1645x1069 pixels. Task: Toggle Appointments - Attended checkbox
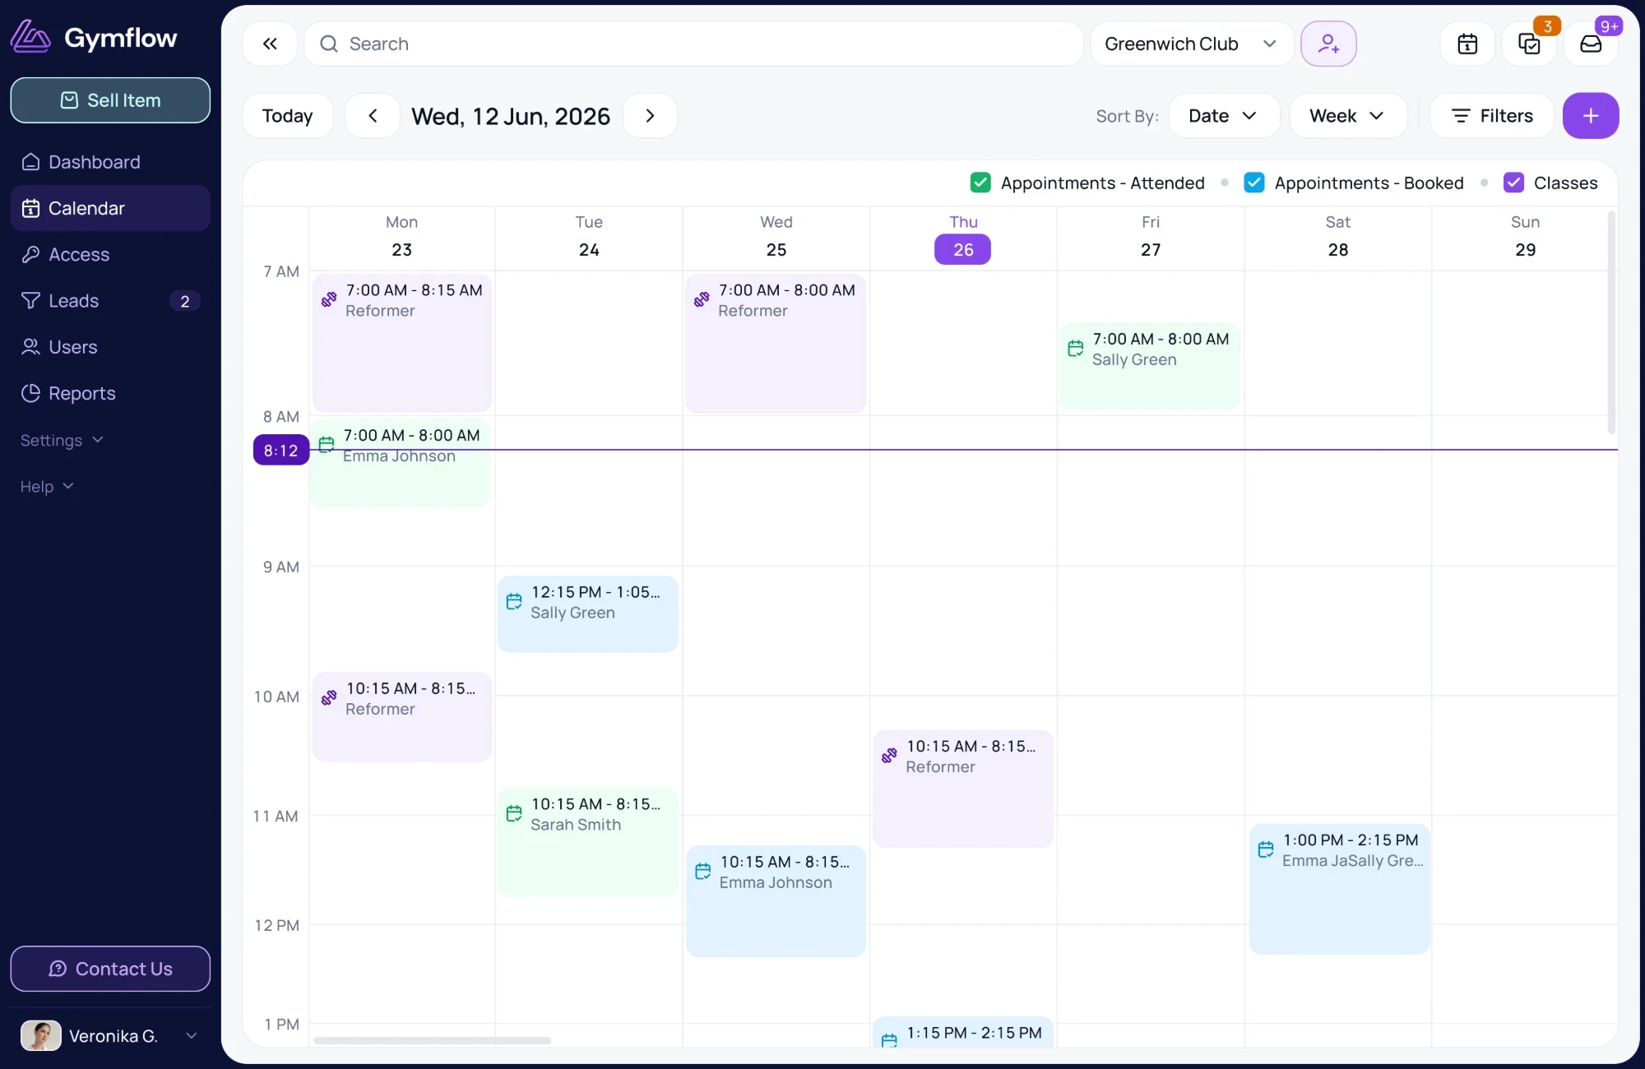pos(980,183)
